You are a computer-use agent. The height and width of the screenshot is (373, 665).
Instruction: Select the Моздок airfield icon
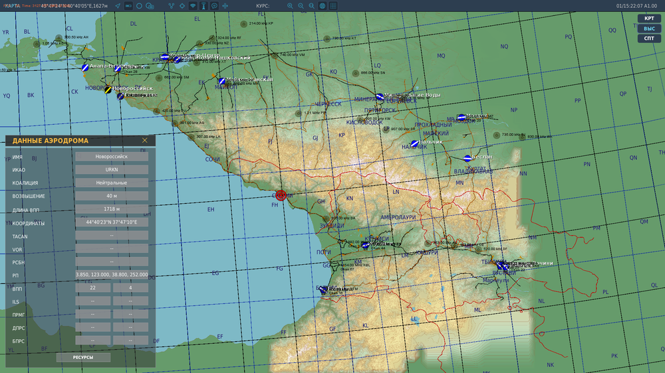[x=462, y=117]
